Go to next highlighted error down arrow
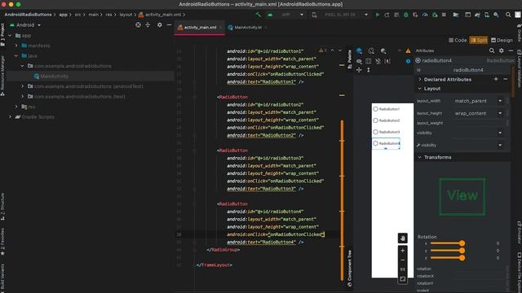522x293 pixels. coord(340,50)
